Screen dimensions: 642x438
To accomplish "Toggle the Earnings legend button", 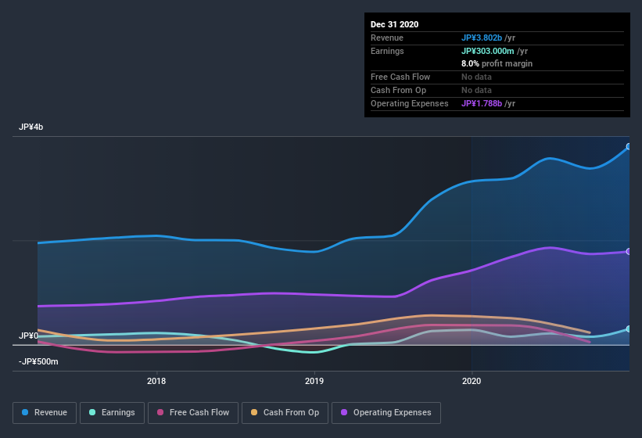I will [x=112, y=413].
